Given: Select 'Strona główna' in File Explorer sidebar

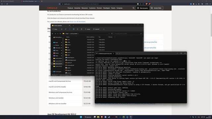Looking at the screenshot, I should [57, 37].
